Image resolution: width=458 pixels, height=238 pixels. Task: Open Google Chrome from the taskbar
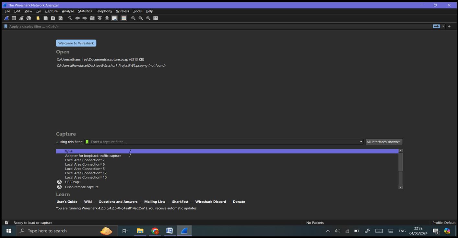pyautogui.click(x=155, y=231)
